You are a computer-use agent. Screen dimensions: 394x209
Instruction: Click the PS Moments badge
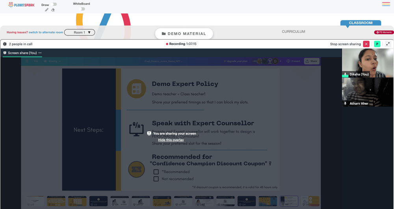point(384,32)
